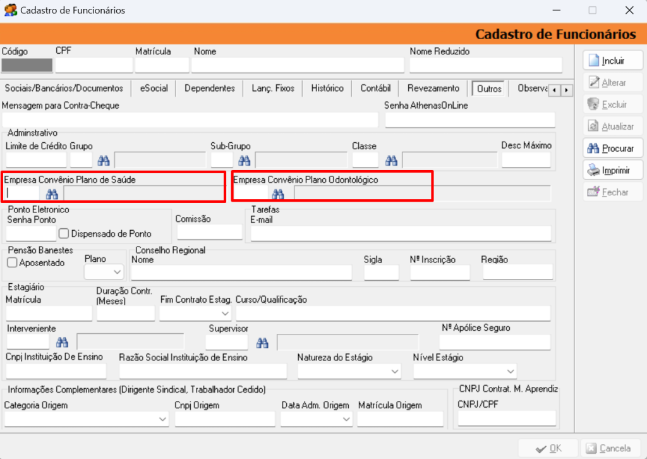Click the Nº Apólice Seguro field
Viewport: 647px width, 459px height.
495,342
